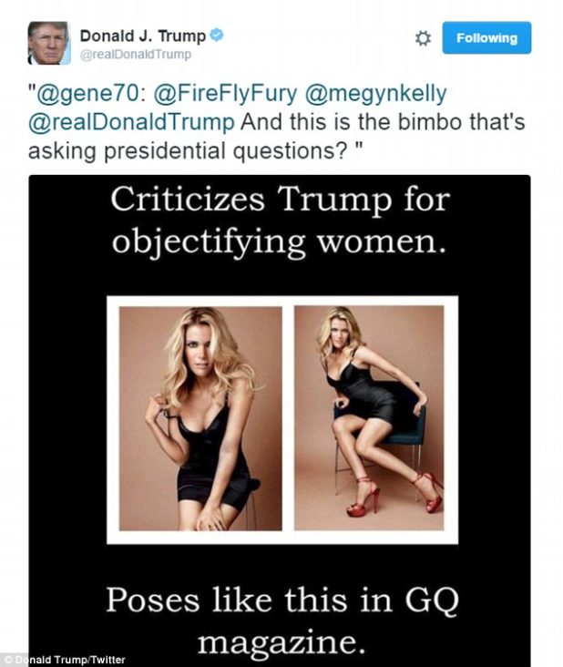Click the profile avatar picture
The image size is (563, 667).
point(49,43)
